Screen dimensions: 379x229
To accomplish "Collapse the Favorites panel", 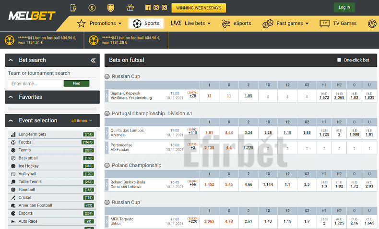I will tap(11, 97).
